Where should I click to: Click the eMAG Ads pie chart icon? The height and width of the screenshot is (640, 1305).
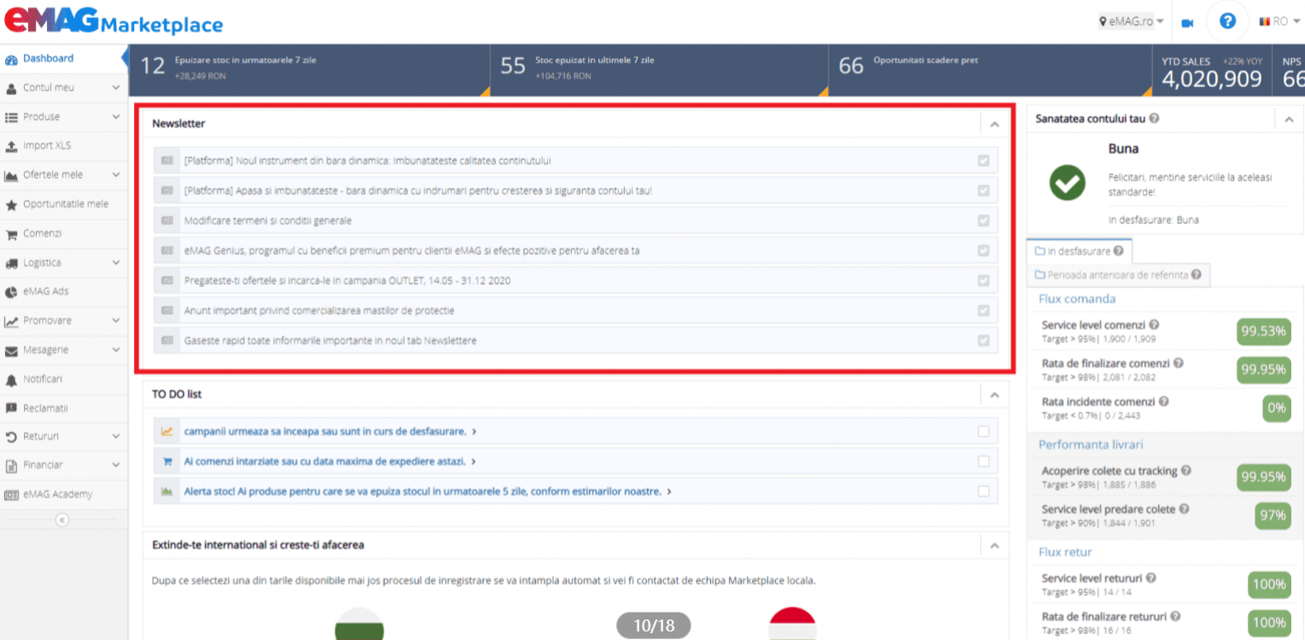click(x=11, y=292)
